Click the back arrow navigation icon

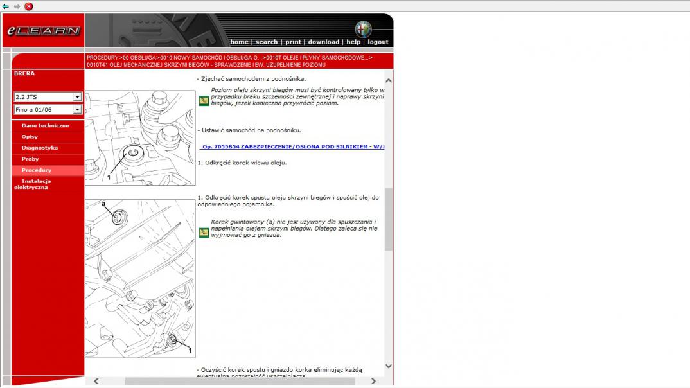coord(6,6)
